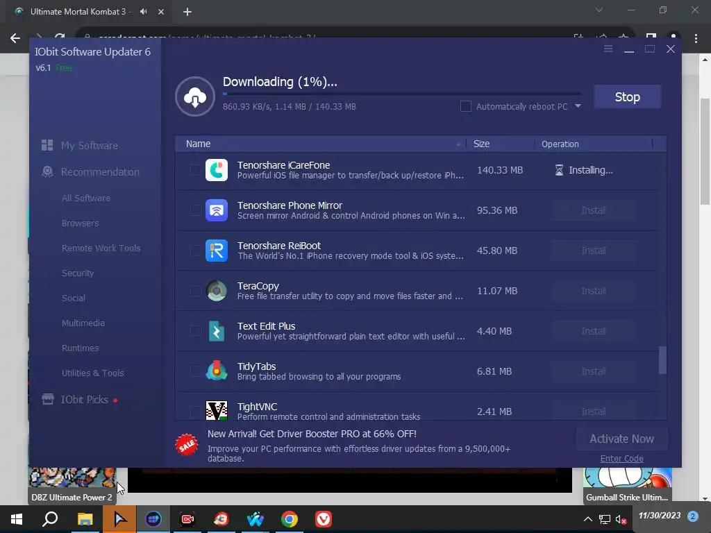Image resolution: width=711 pixels, height=533 pixels.
Task: Click the software list scrollbar thumb
Action: 662,360
